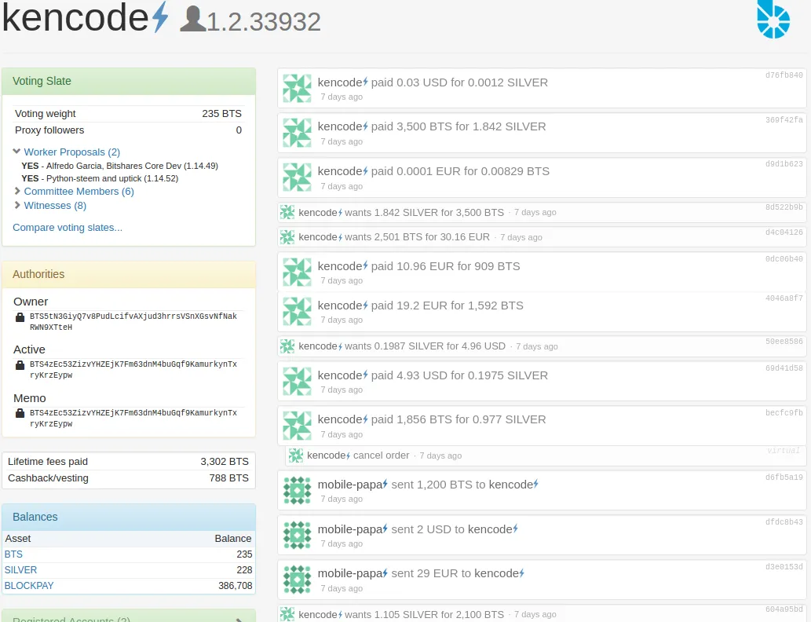Expand the Witnesses chevron

[17, 205]
